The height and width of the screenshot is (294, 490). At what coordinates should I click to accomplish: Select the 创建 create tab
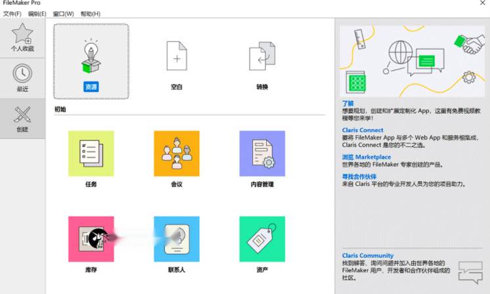point(22,119)
